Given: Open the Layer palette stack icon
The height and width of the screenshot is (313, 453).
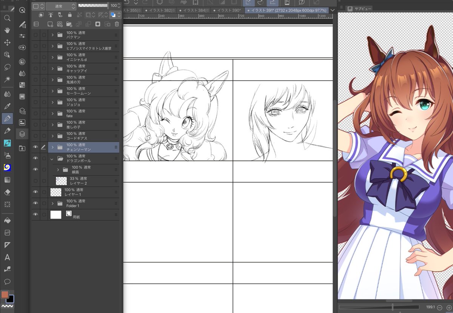Looking at the screenshot, I should click(22, 134).
